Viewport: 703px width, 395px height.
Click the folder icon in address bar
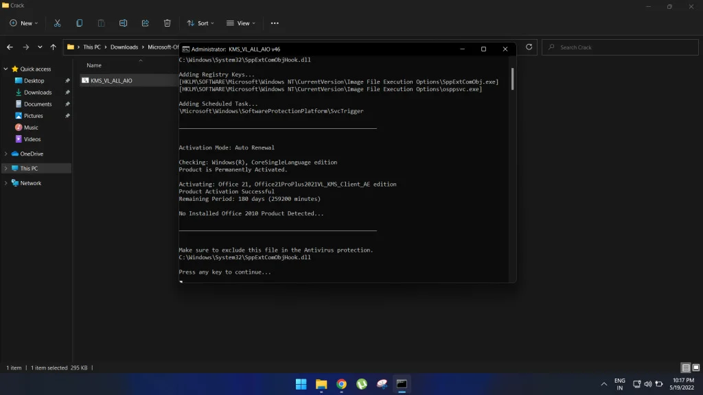coord(71,47)
